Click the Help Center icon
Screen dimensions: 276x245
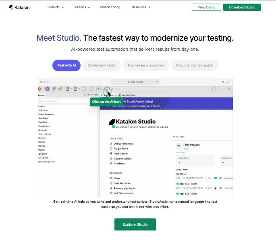point(111,154)
